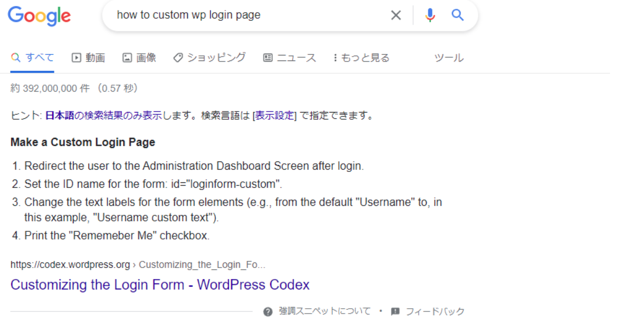The height and width of the screenshot is (318, 621).
Task: Open the ニュース tab
Action: pyautogui.click(x=289, y=58)
